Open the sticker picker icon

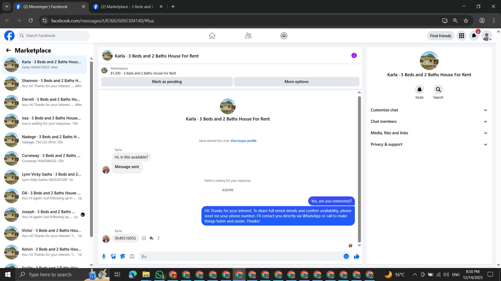point(123,256)
